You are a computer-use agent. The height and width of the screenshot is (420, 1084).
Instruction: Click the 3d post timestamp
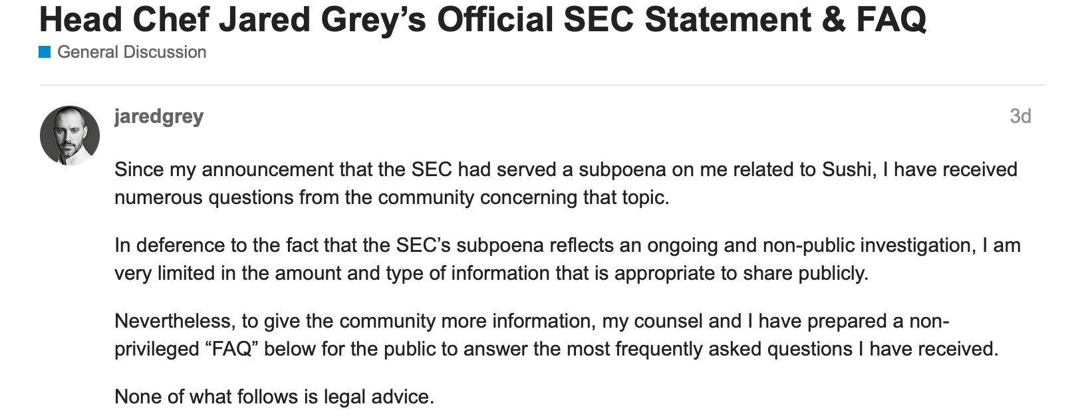click(x=1020, y=116)
